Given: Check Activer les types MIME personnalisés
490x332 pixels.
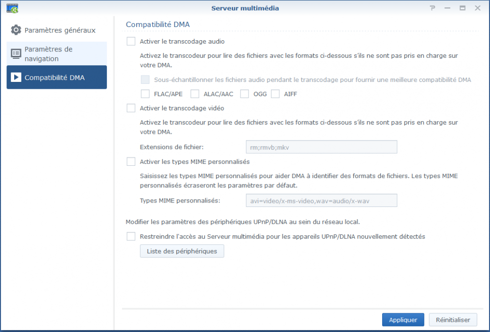Looking at the screenshot, I should [131, 161].
